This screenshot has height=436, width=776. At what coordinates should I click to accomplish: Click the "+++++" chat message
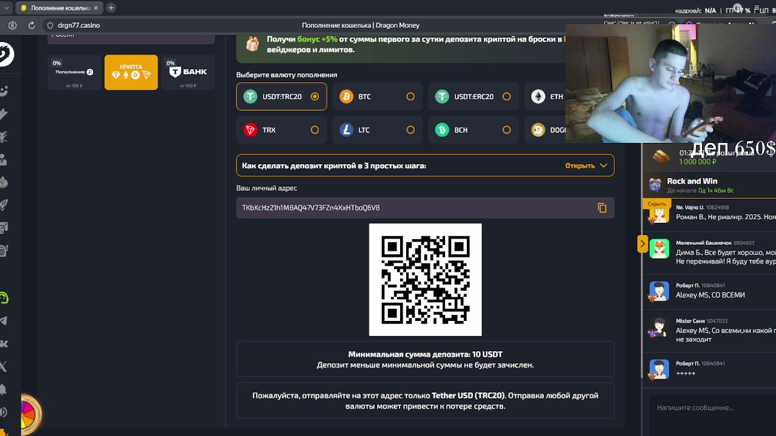686,373
